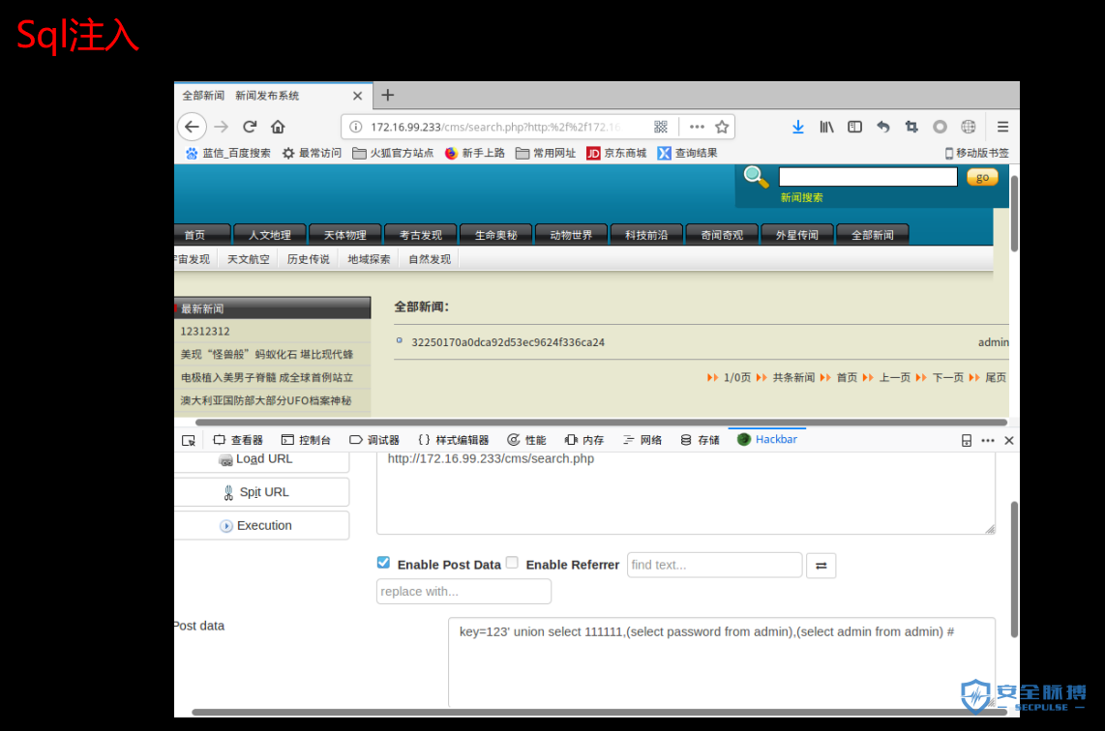Open 新手上路 bookmark
Screen dimensions: 1105x731
pos(474,153)
